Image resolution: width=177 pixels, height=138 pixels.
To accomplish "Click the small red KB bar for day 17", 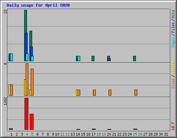I will pos(94,129).
